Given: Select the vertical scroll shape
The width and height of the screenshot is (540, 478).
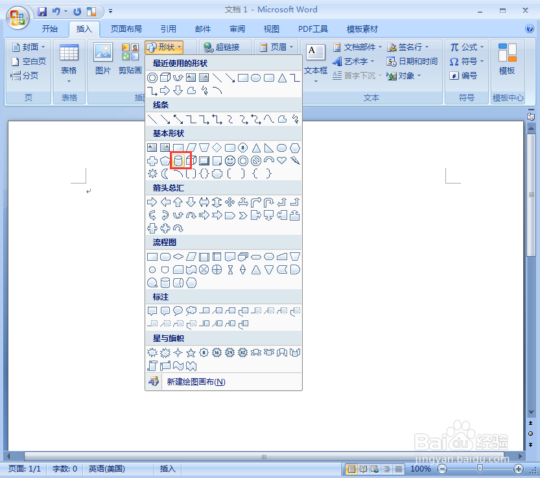Looking at the screenshot, I should tap(152, 365).
